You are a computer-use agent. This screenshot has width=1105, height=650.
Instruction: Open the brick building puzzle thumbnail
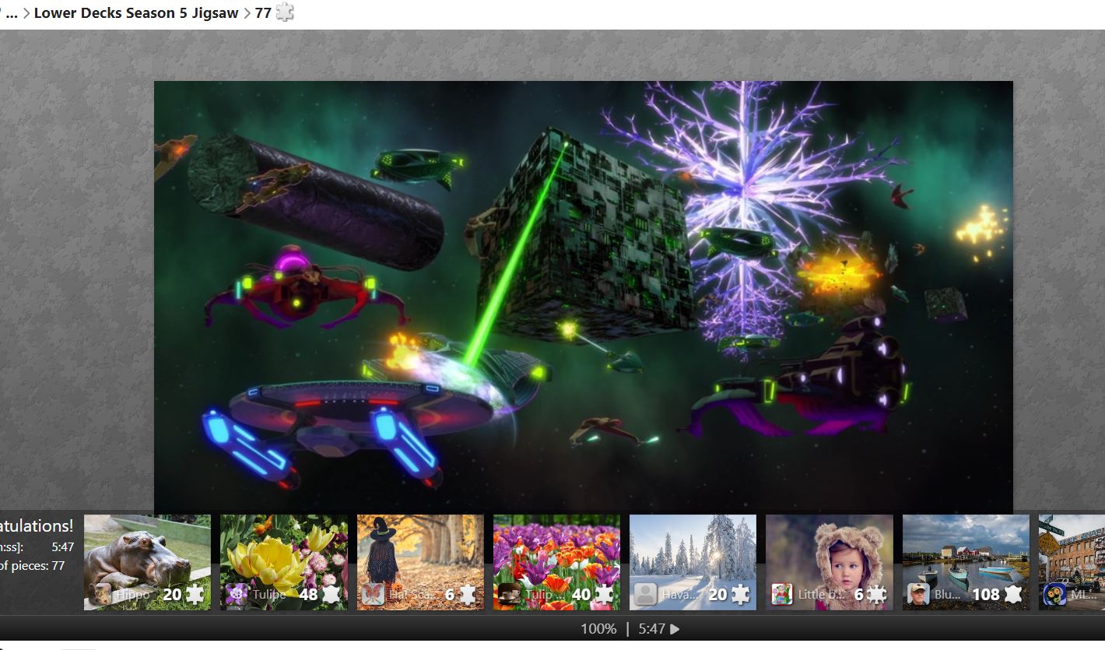pos(1072,562)
